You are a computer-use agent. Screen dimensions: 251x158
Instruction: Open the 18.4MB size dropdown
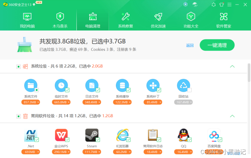coord(153,152)
